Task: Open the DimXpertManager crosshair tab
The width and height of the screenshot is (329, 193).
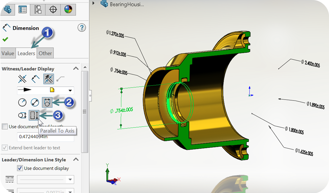Action: click(53, 9)
